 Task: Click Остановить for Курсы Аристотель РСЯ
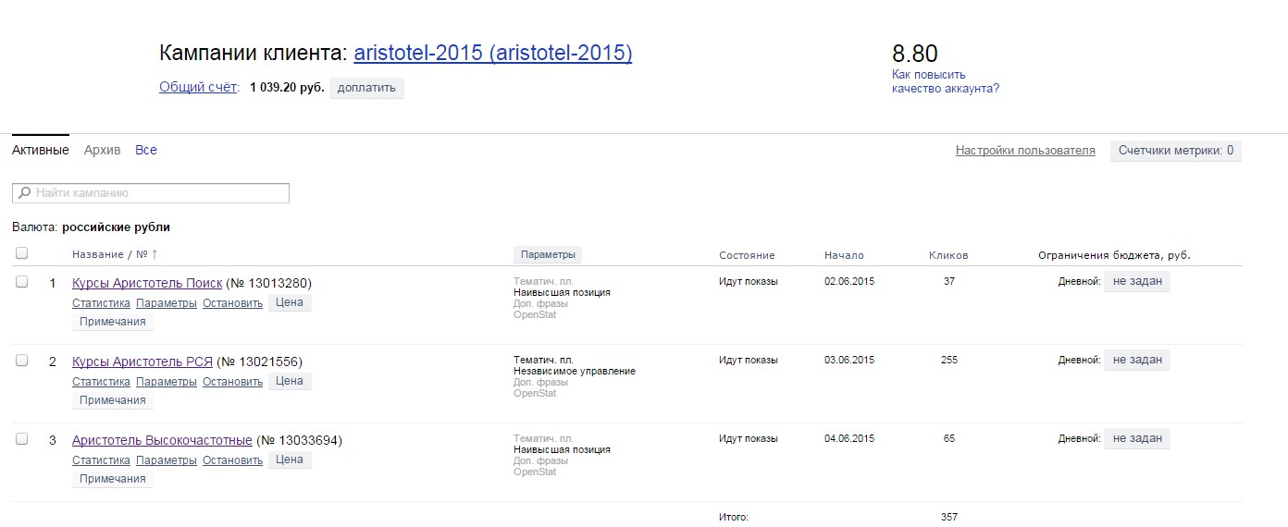(x=232, y=382)
